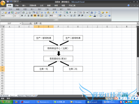Copy selection with the copy icon

[x=45, y=12]
